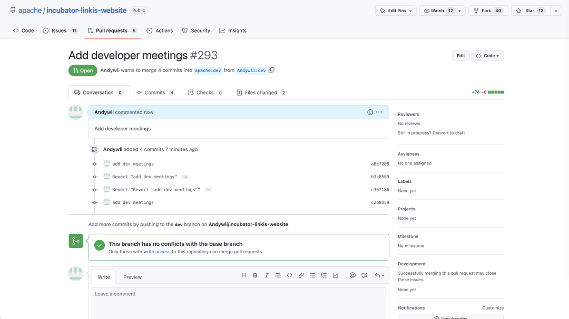This screenshot has width=569, height=319.
Task: Expand the Star lists dropdown arrow
Action: 556,11
